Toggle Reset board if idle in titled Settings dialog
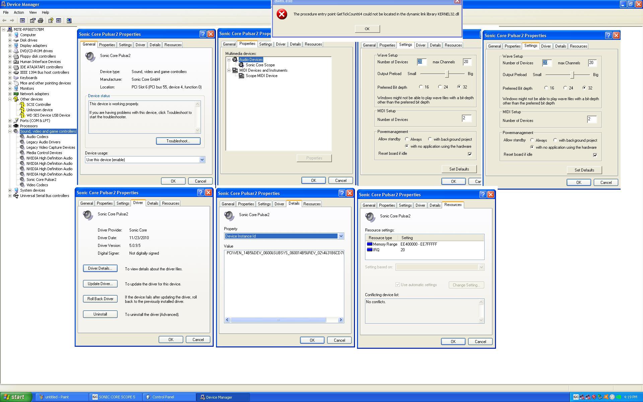 click(x=595, y=155)
